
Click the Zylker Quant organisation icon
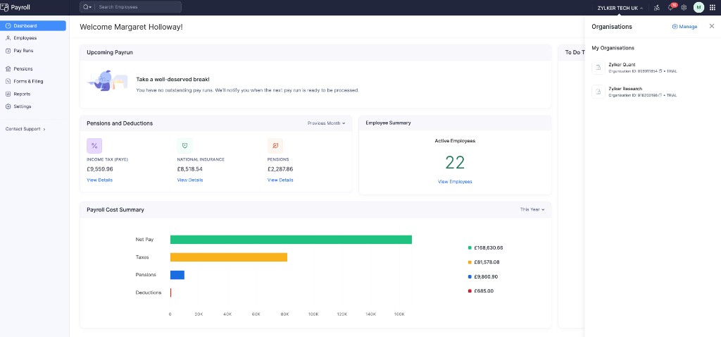[598, 68]
